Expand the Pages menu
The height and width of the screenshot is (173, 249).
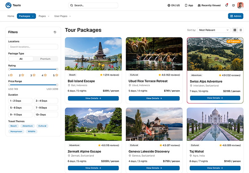coord(44,16)
